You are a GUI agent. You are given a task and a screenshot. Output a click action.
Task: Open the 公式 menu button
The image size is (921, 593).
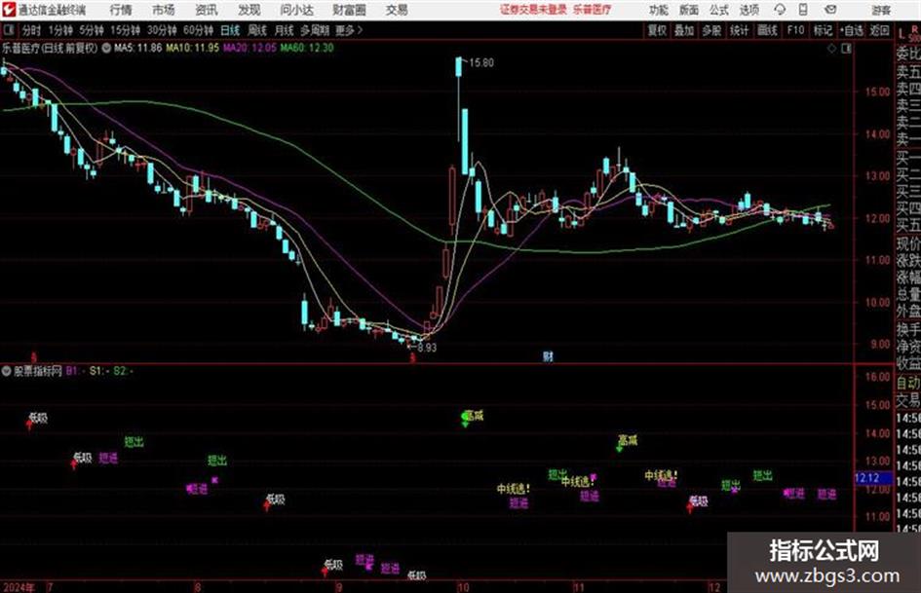pos(719,10)
